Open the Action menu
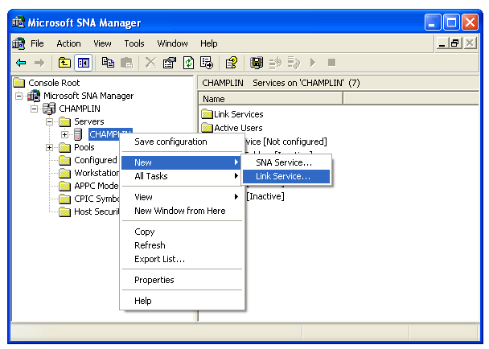 [x=68, y=43]
